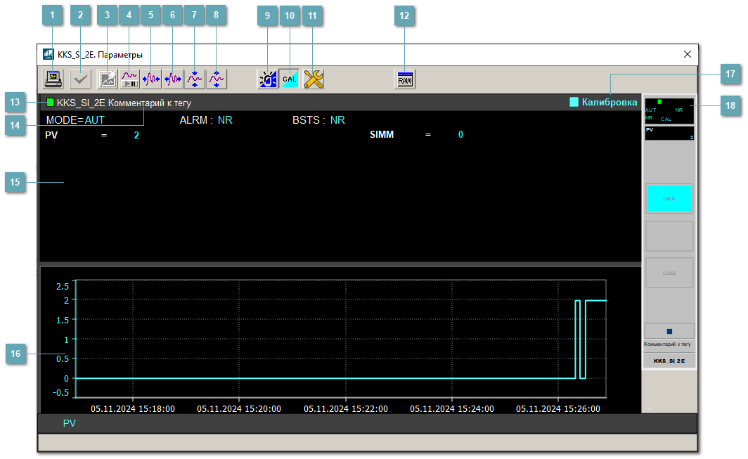The width and height of the screenshot is (748, 459).
Task: Click the blue square button in faceplate
Action: [669, 331]
